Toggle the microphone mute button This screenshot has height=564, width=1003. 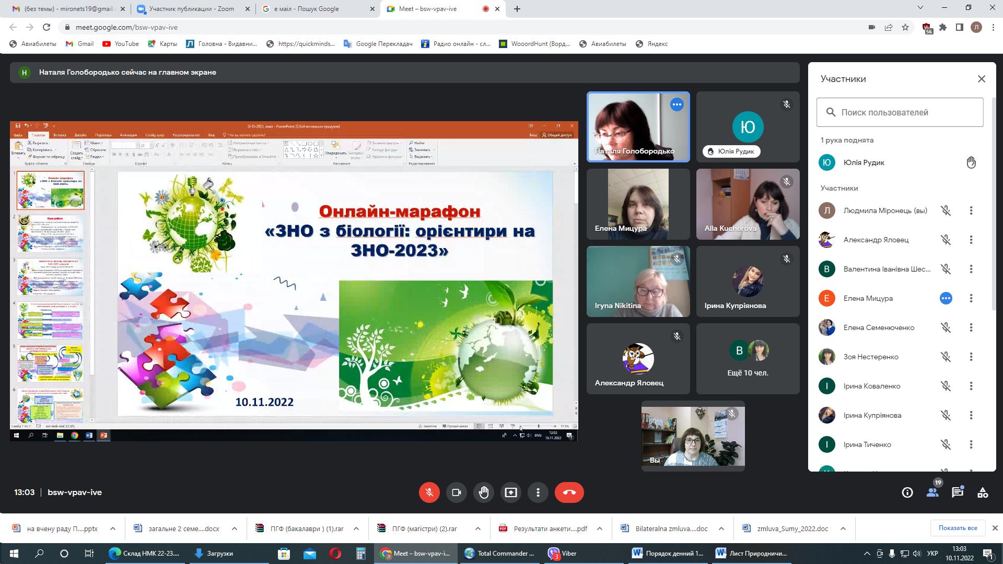pyautogui.click(x=429, y=492)
